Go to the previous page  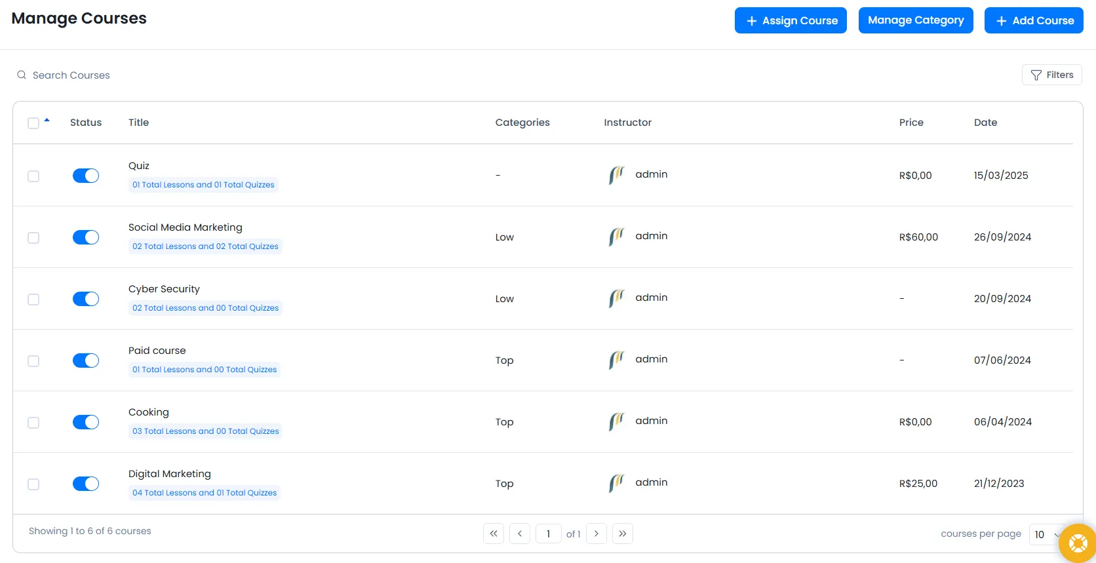pos(520,534)
